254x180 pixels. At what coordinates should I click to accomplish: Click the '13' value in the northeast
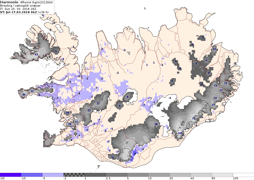coord(214,49)
